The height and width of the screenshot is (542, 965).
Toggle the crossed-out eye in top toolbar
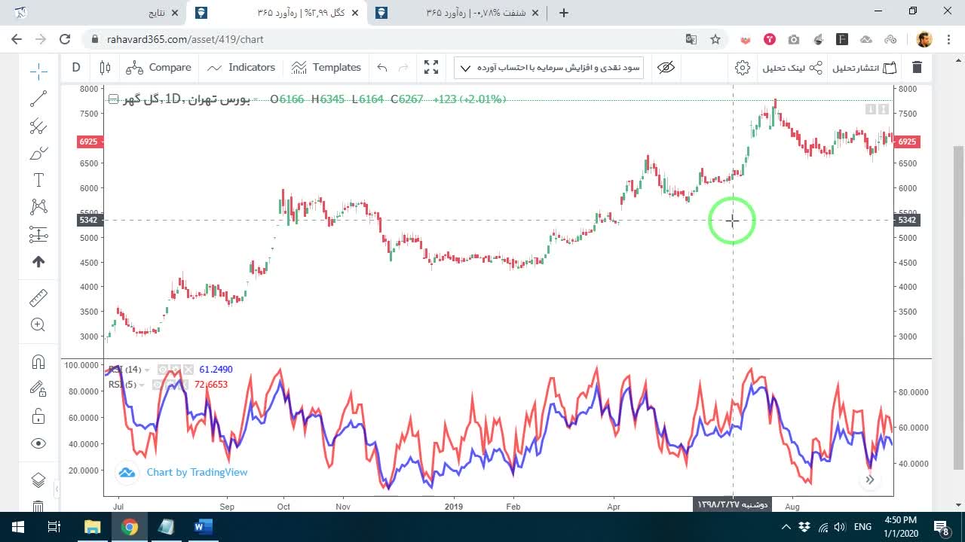click(x=666, y=68)
